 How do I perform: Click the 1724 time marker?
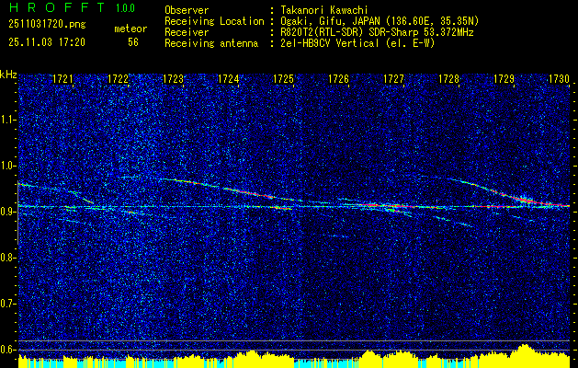point(228,78)
